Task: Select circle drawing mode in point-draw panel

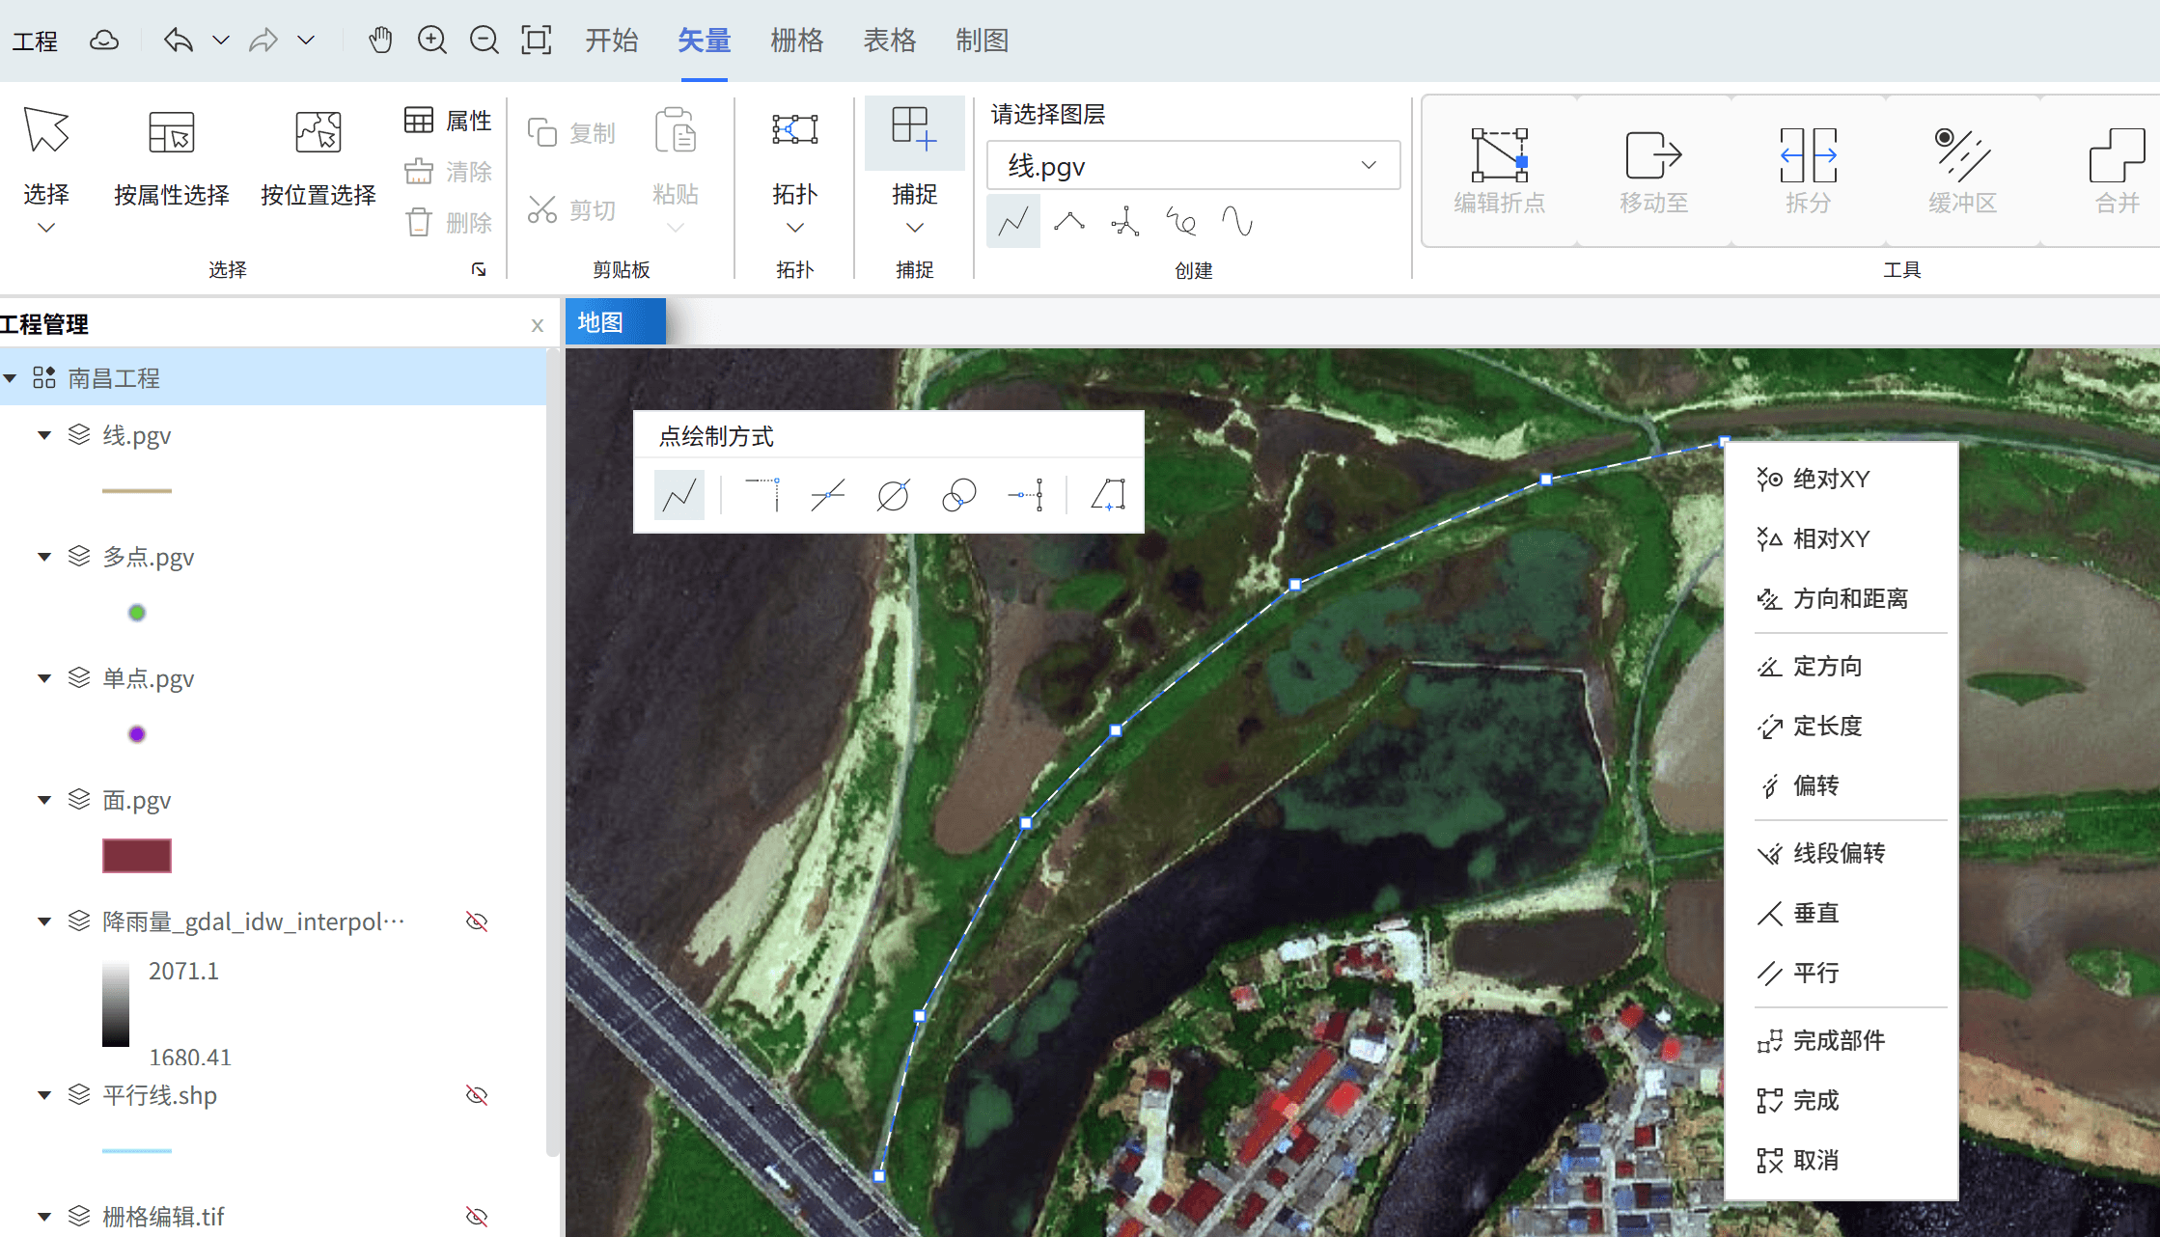Action: tap(893, 496)
